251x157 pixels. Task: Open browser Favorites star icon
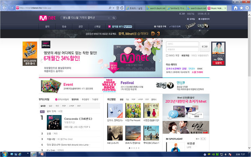click(x=241, y=8)
